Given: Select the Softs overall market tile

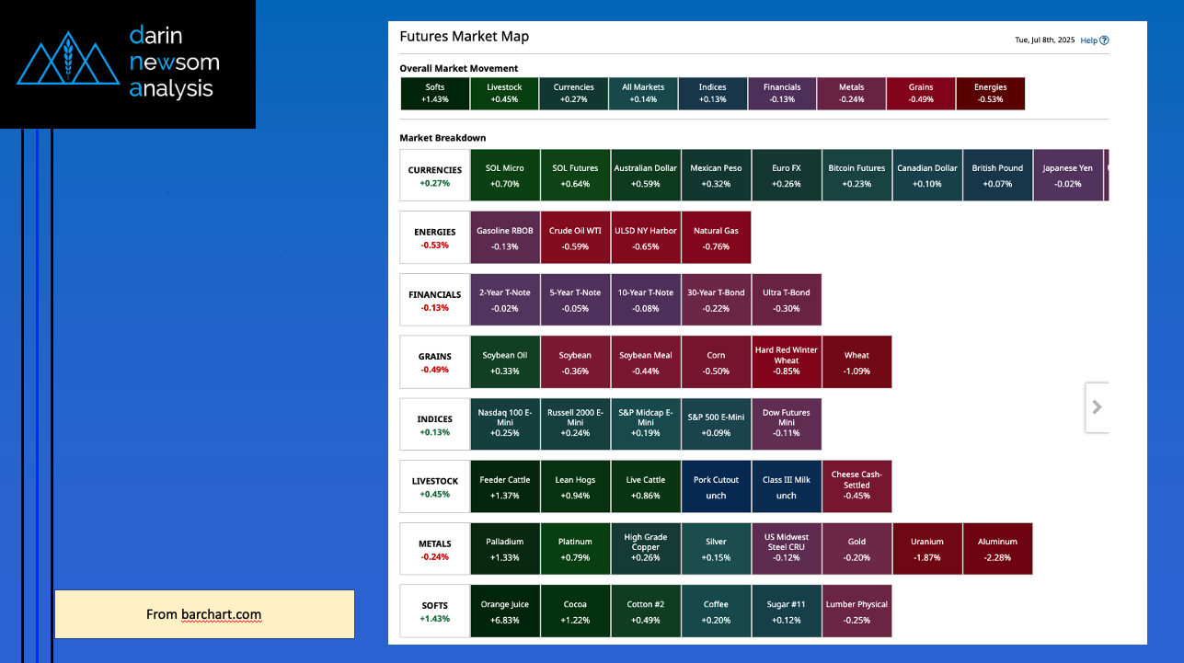Looking at the screenshot, I should click(434, 94).
